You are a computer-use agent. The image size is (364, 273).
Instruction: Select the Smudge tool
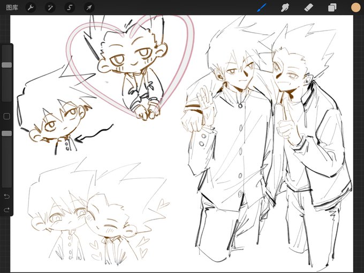pos(285,7)
